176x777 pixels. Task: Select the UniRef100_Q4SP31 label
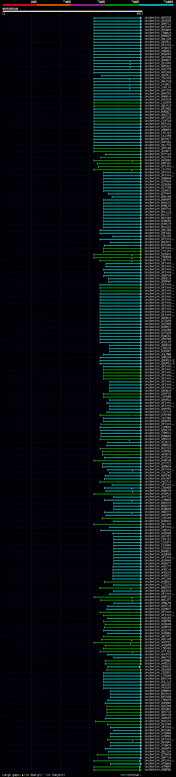click(x=158, y=394)
